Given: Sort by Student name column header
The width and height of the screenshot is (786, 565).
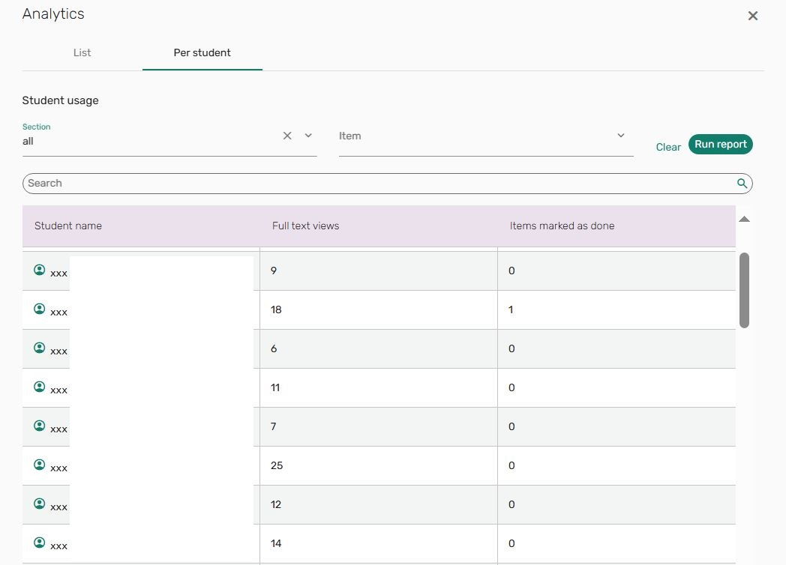Looking at the screenshot, I should point(68,226).
